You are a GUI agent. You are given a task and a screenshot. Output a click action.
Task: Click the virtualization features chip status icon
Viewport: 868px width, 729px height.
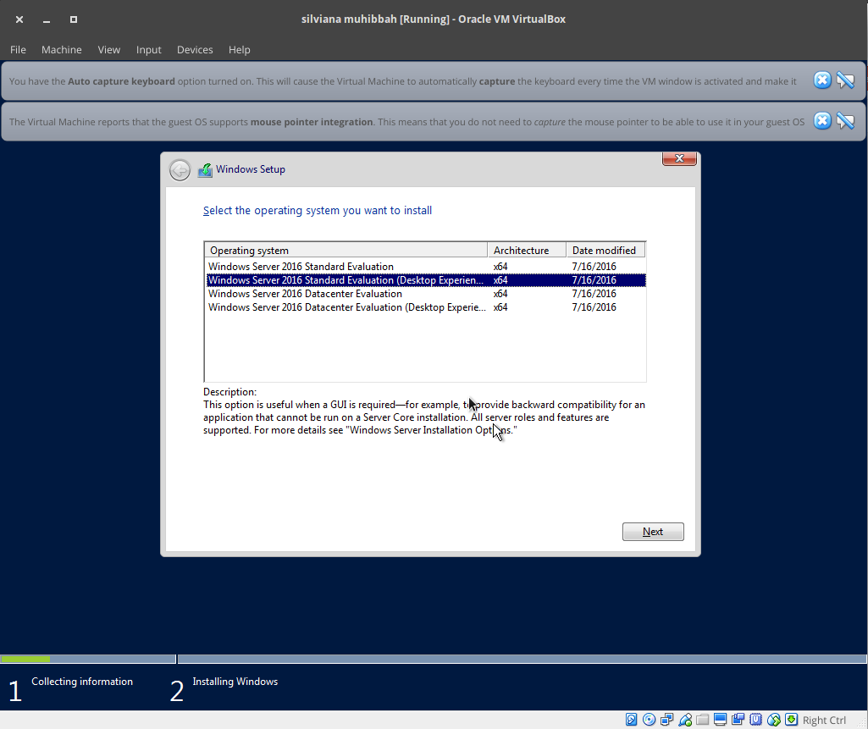(755, 719)
